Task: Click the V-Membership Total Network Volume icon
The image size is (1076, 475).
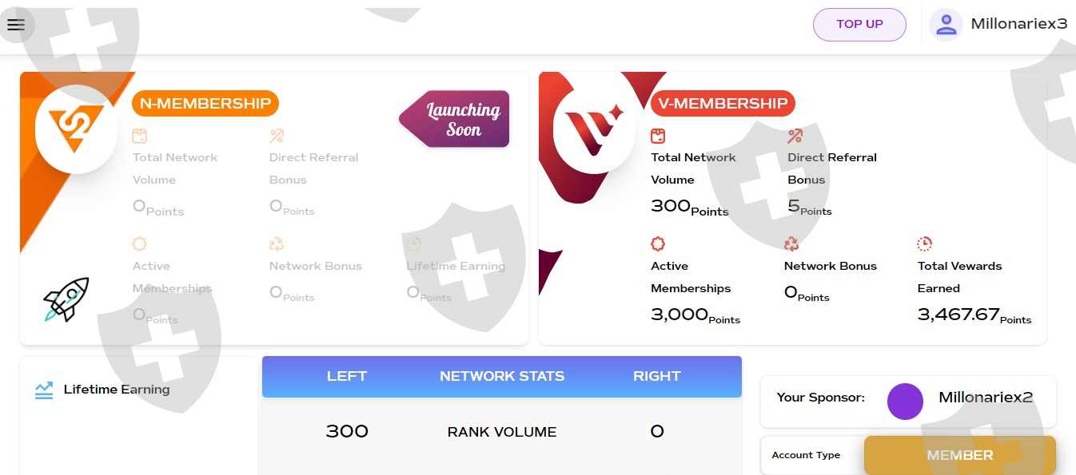Action: [x=658, y=136]
